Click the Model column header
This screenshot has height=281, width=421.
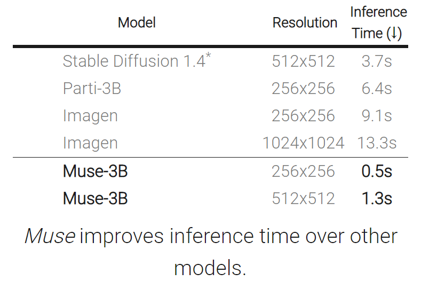tap(137, 22)
